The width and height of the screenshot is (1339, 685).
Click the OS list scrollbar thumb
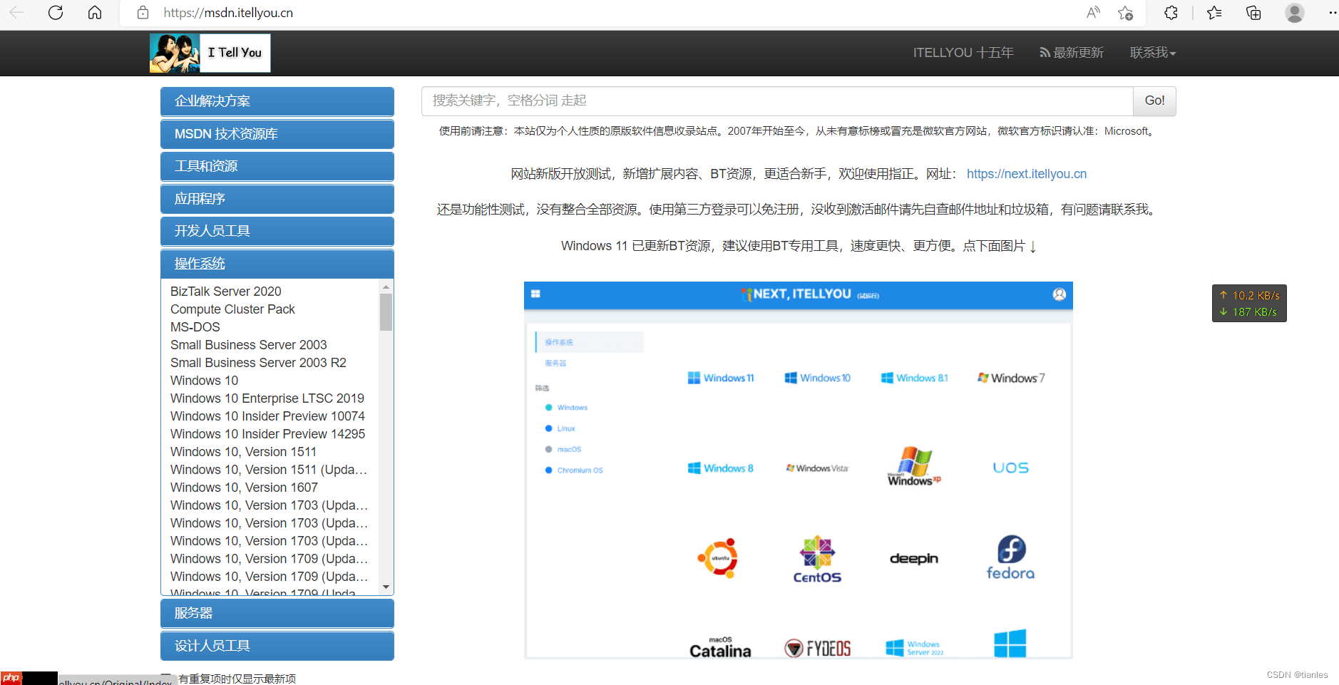386,312
